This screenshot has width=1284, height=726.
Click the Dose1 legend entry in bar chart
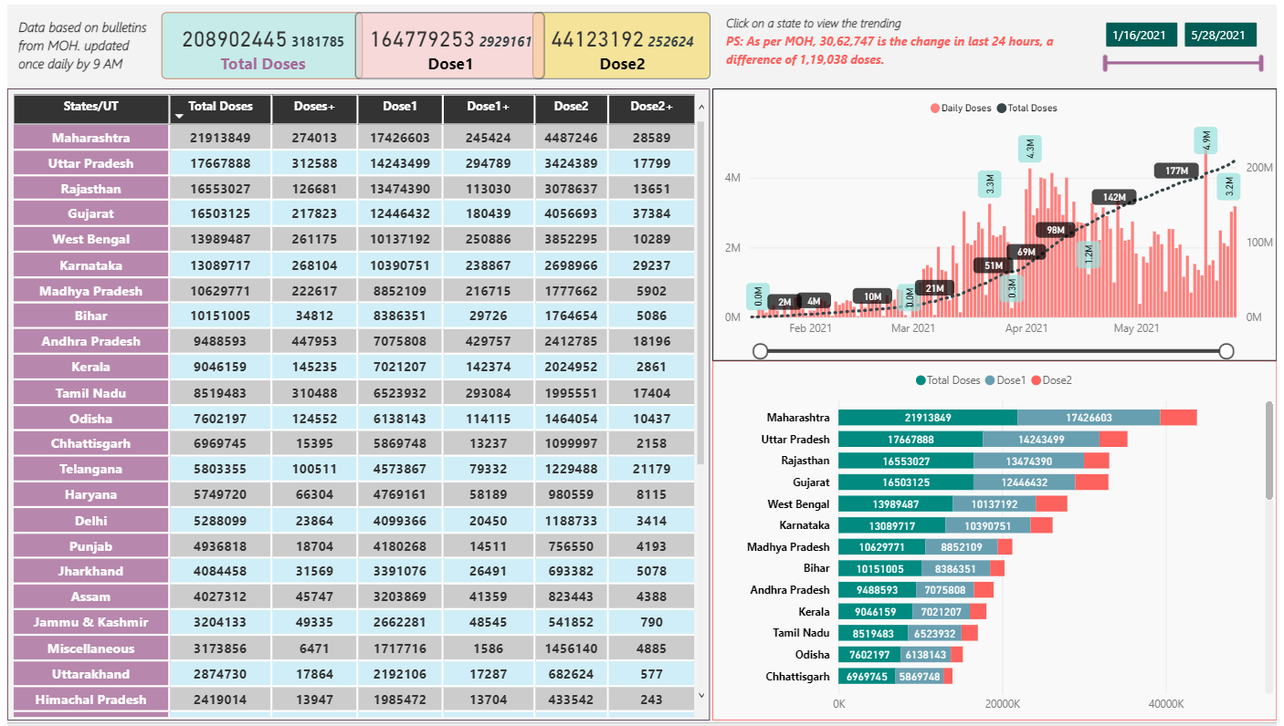point(1007,380)
